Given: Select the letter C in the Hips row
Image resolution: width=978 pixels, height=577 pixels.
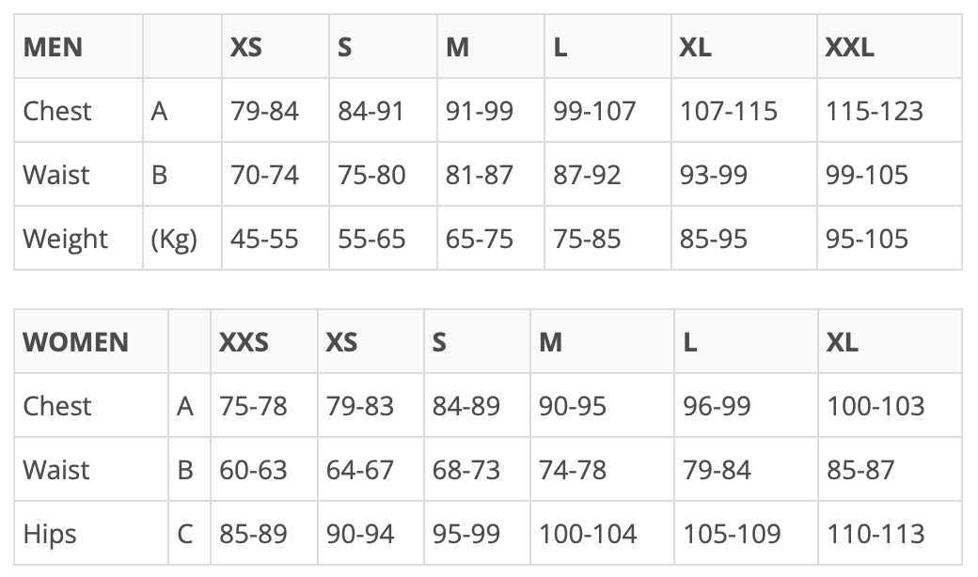Looking at the screenshot, I should point(186,534).
